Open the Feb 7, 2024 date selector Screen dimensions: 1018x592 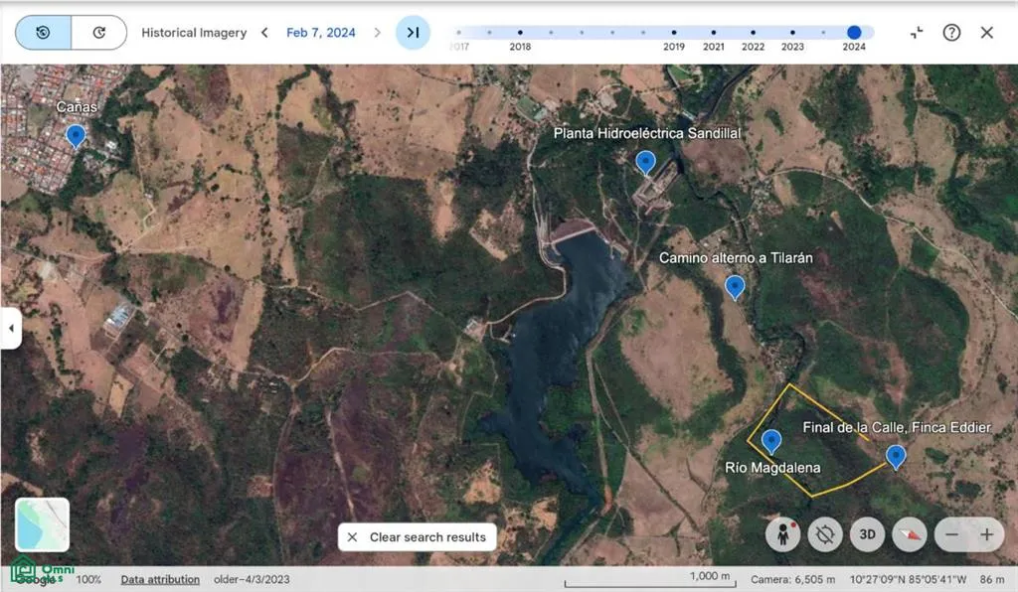point(320,33)
